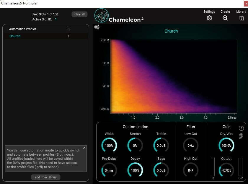Viewport: 248px width, 184px height.
Task: Toggle the ear listen icon
Action: (241, 136)
